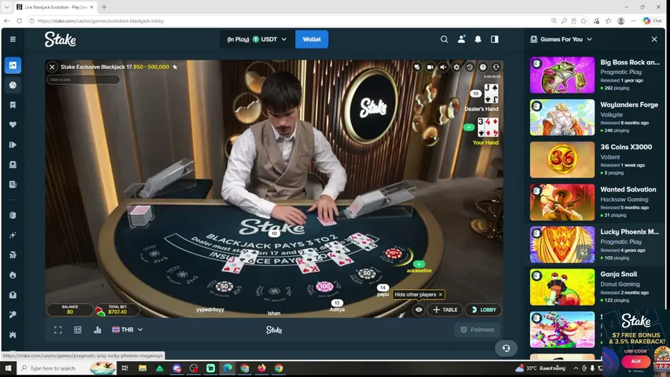Expand the USDT balance dropdown

click(257, 39)
